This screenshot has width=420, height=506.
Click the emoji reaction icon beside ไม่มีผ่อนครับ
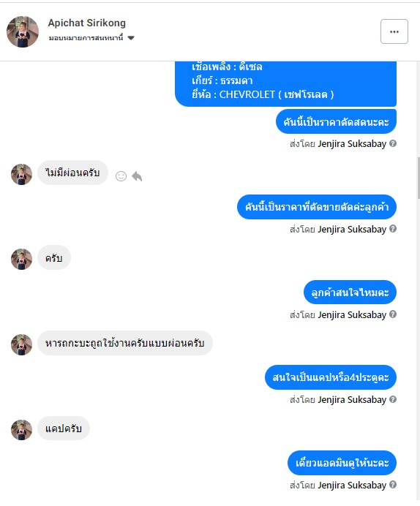pos(121,176)
